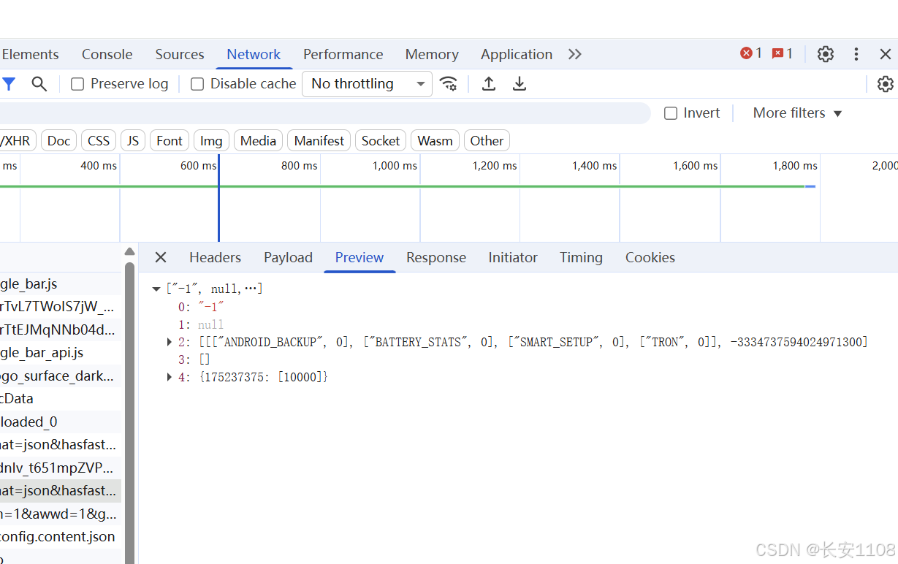
Task: Select the onfig.content.json request
Action: click(61, 536)
